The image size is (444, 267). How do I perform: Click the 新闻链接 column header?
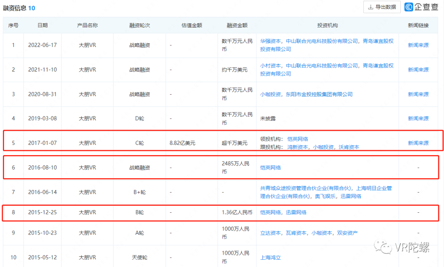[x=418, y=25]
